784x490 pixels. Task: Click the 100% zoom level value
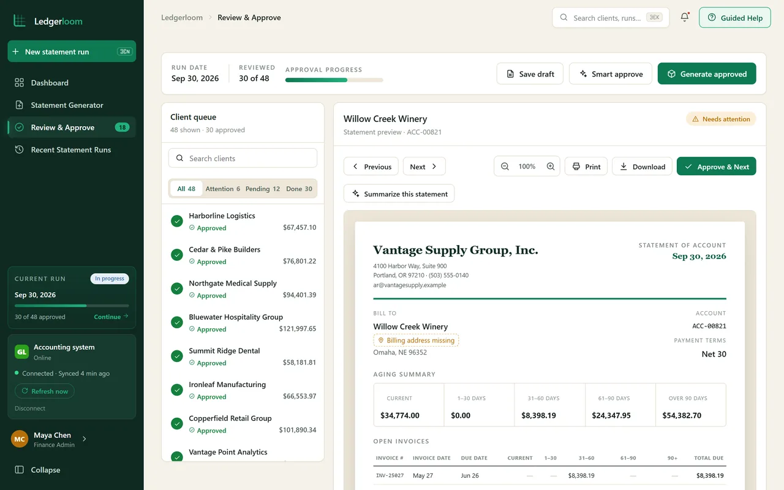(x=527, y=167)
